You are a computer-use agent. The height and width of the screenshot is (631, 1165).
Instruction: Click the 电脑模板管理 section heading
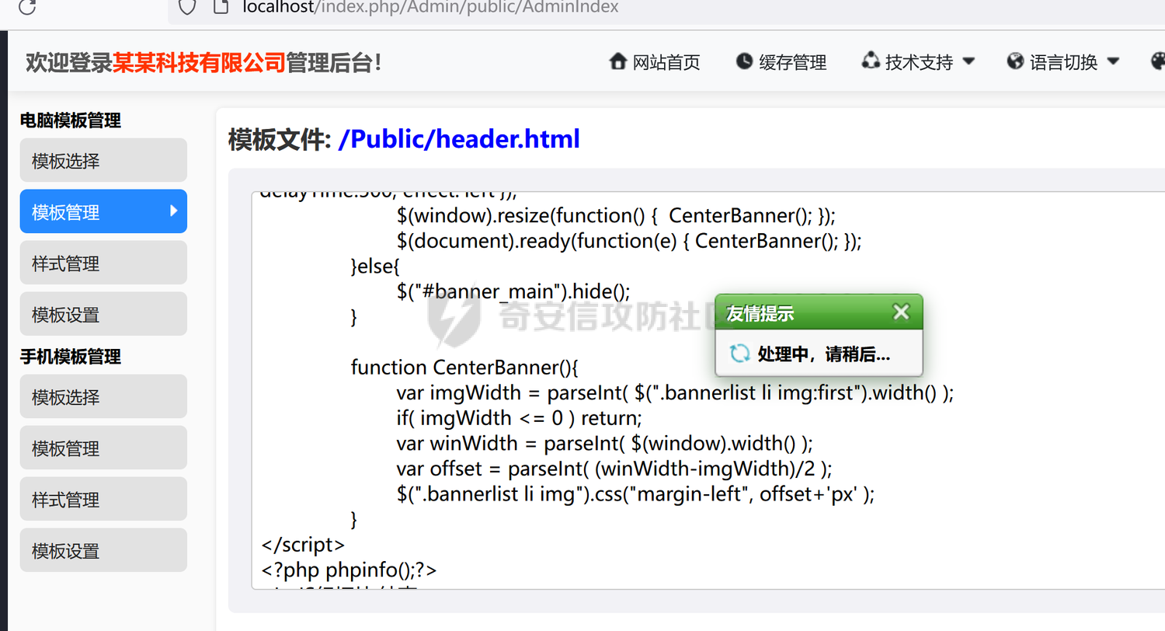click(71, 120)
